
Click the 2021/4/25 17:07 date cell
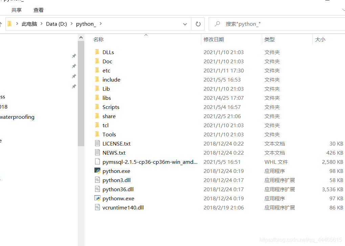(224, 98)
